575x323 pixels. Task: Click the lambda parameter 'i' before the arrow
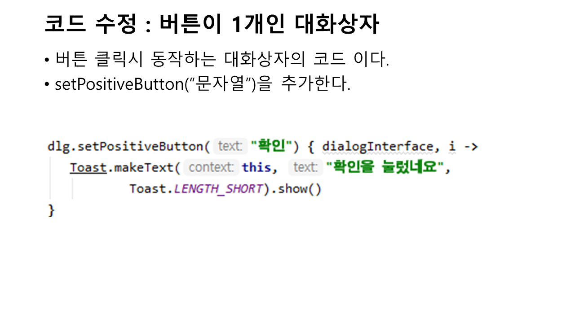452,147
